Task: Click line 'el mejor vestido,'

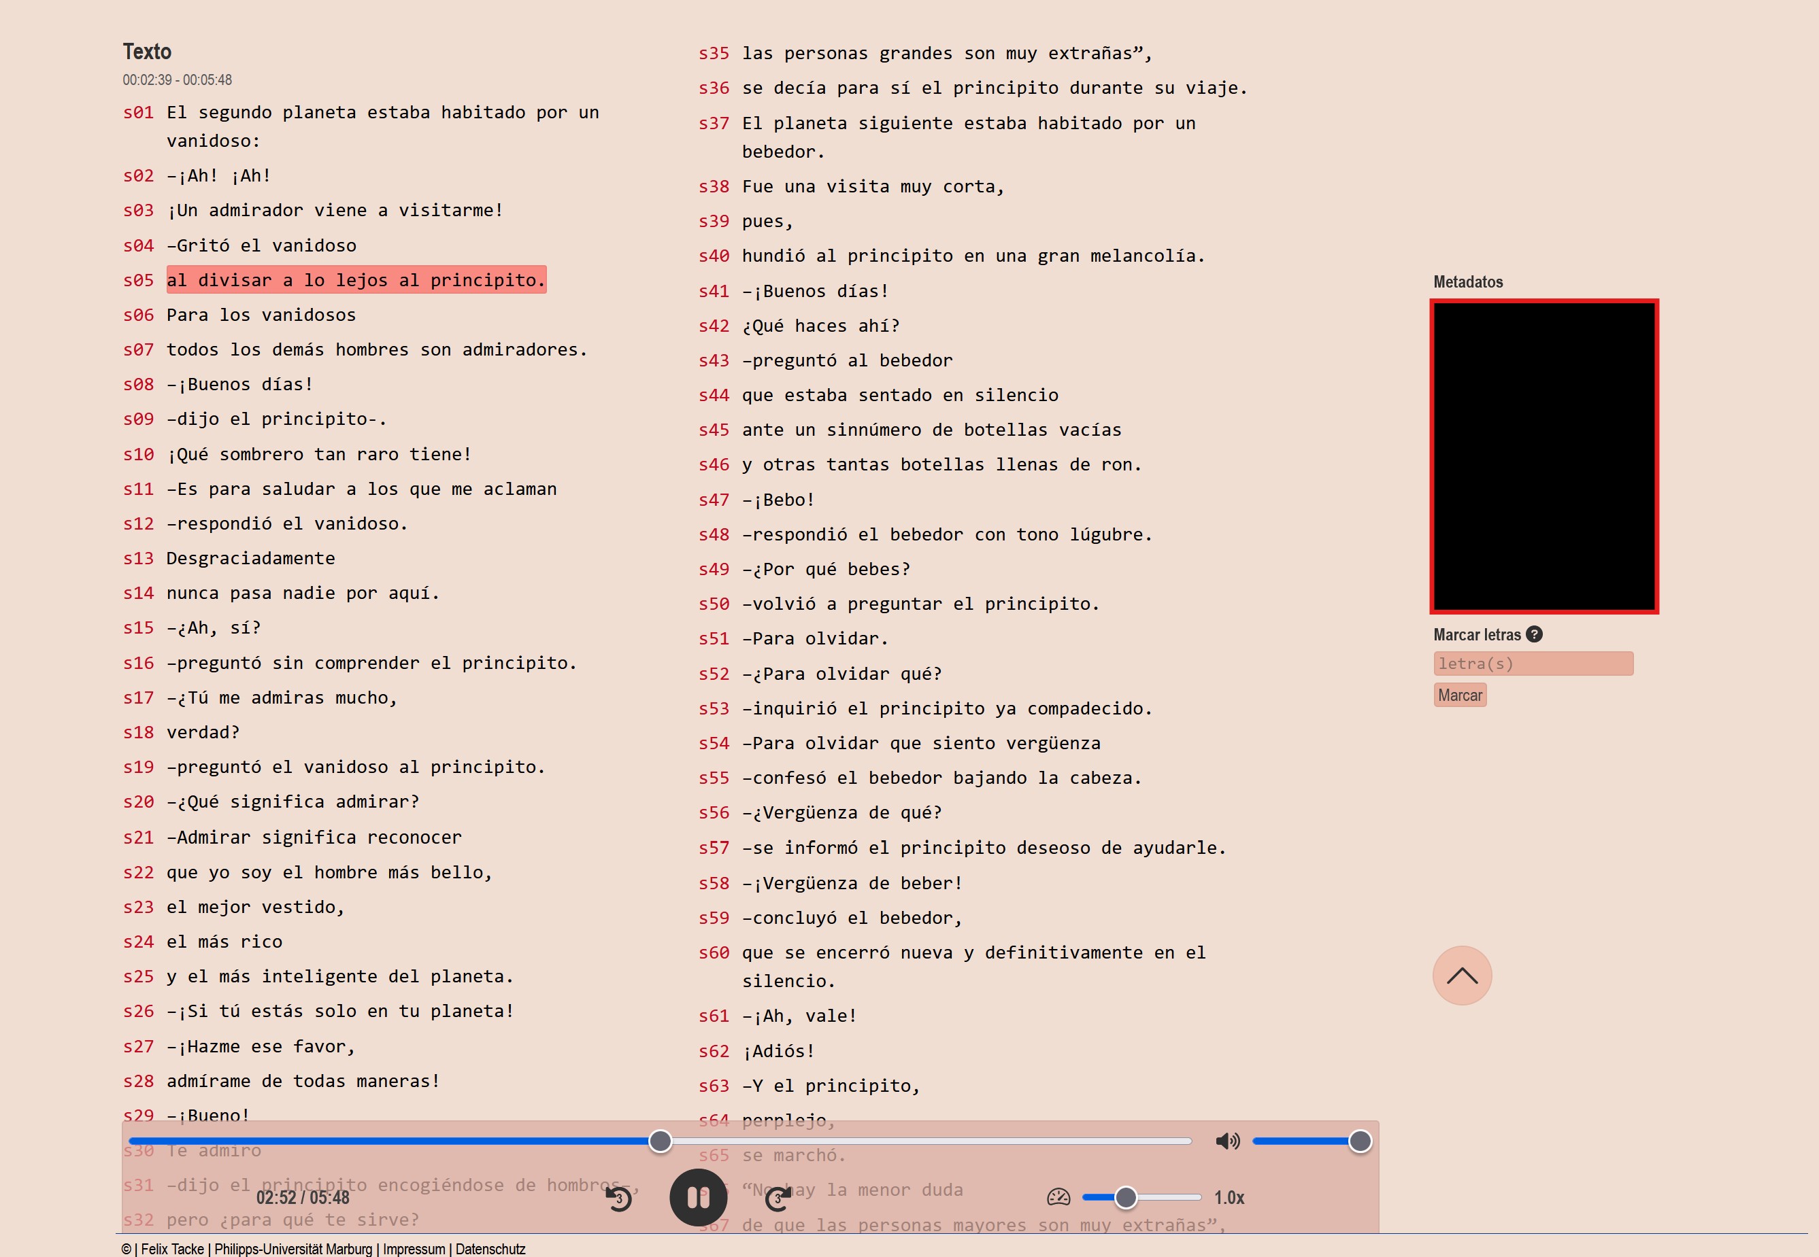Action: pyautogui.click(x=256, y=906)
